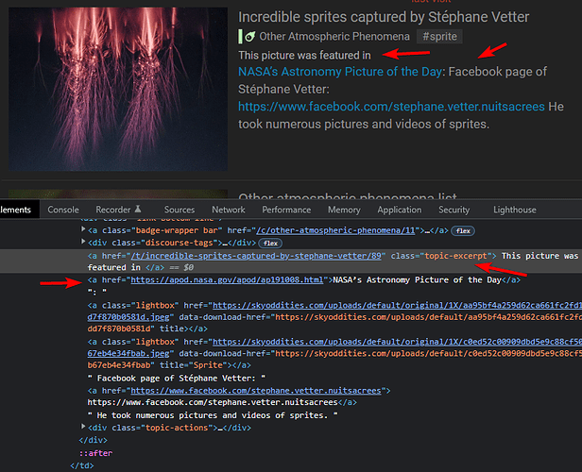Click the Recorder flask preview icon
582x472 pixels.
pos(138,209)
